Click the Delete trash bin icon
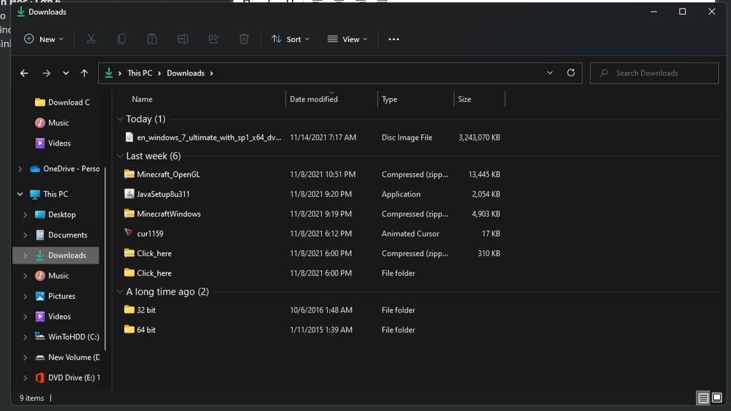Viewport: 731px width, 411px height. [x=244, y=39]
